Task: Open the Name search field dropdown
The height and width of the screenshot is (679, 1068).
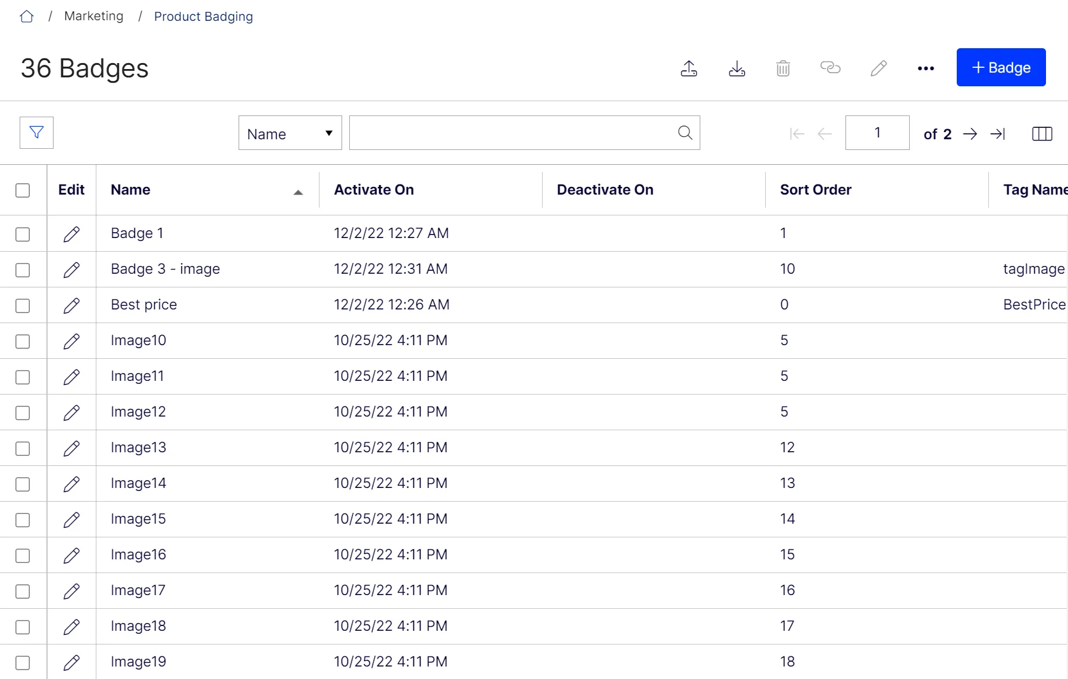Action: (x=290, y=133)
